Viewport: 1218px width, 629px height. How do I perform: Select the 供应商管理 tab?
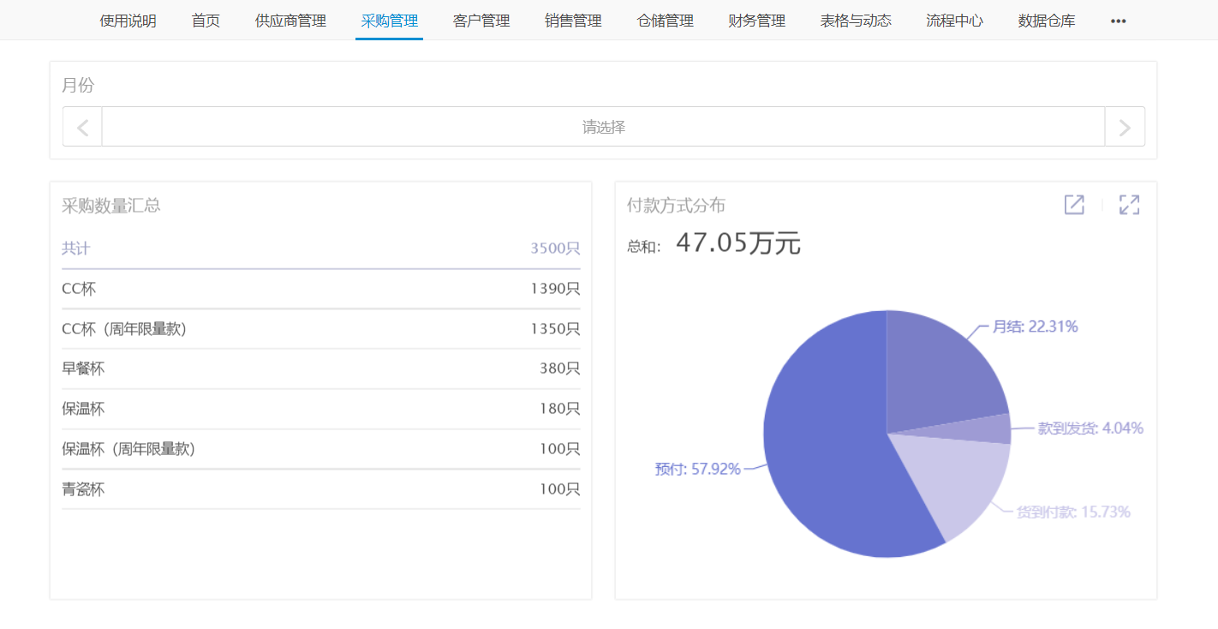[x=290, y=21]
